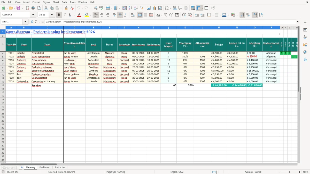This screenshot has width=310, height=174.
Task: Click the Save document icon
Action: [x=18, y=8]
